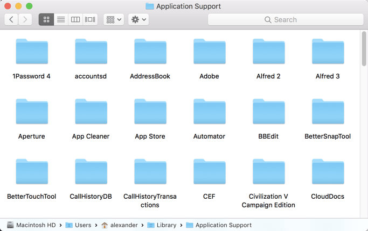
Task: Click the "accountsd" folder name label
Action: click(91, 76)
